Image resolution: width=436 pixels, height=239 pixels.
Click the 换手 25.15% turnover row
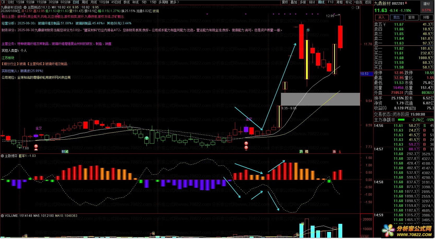pos(389,98)
